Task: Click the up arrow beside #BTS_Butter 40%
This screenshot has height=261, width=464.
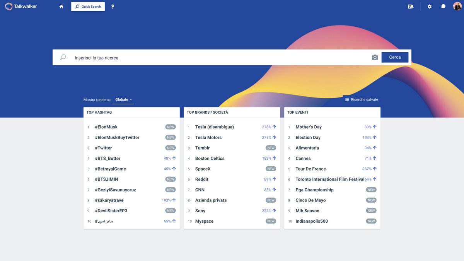Action: tap(174, 158)
